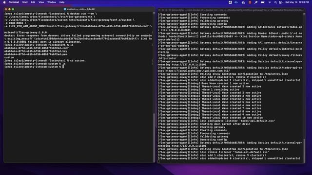Image resolution: width=312 pixels, height=175 pixels.
Task: Click the key-shaped menu bar icon
Action: [x=256, y=2]
